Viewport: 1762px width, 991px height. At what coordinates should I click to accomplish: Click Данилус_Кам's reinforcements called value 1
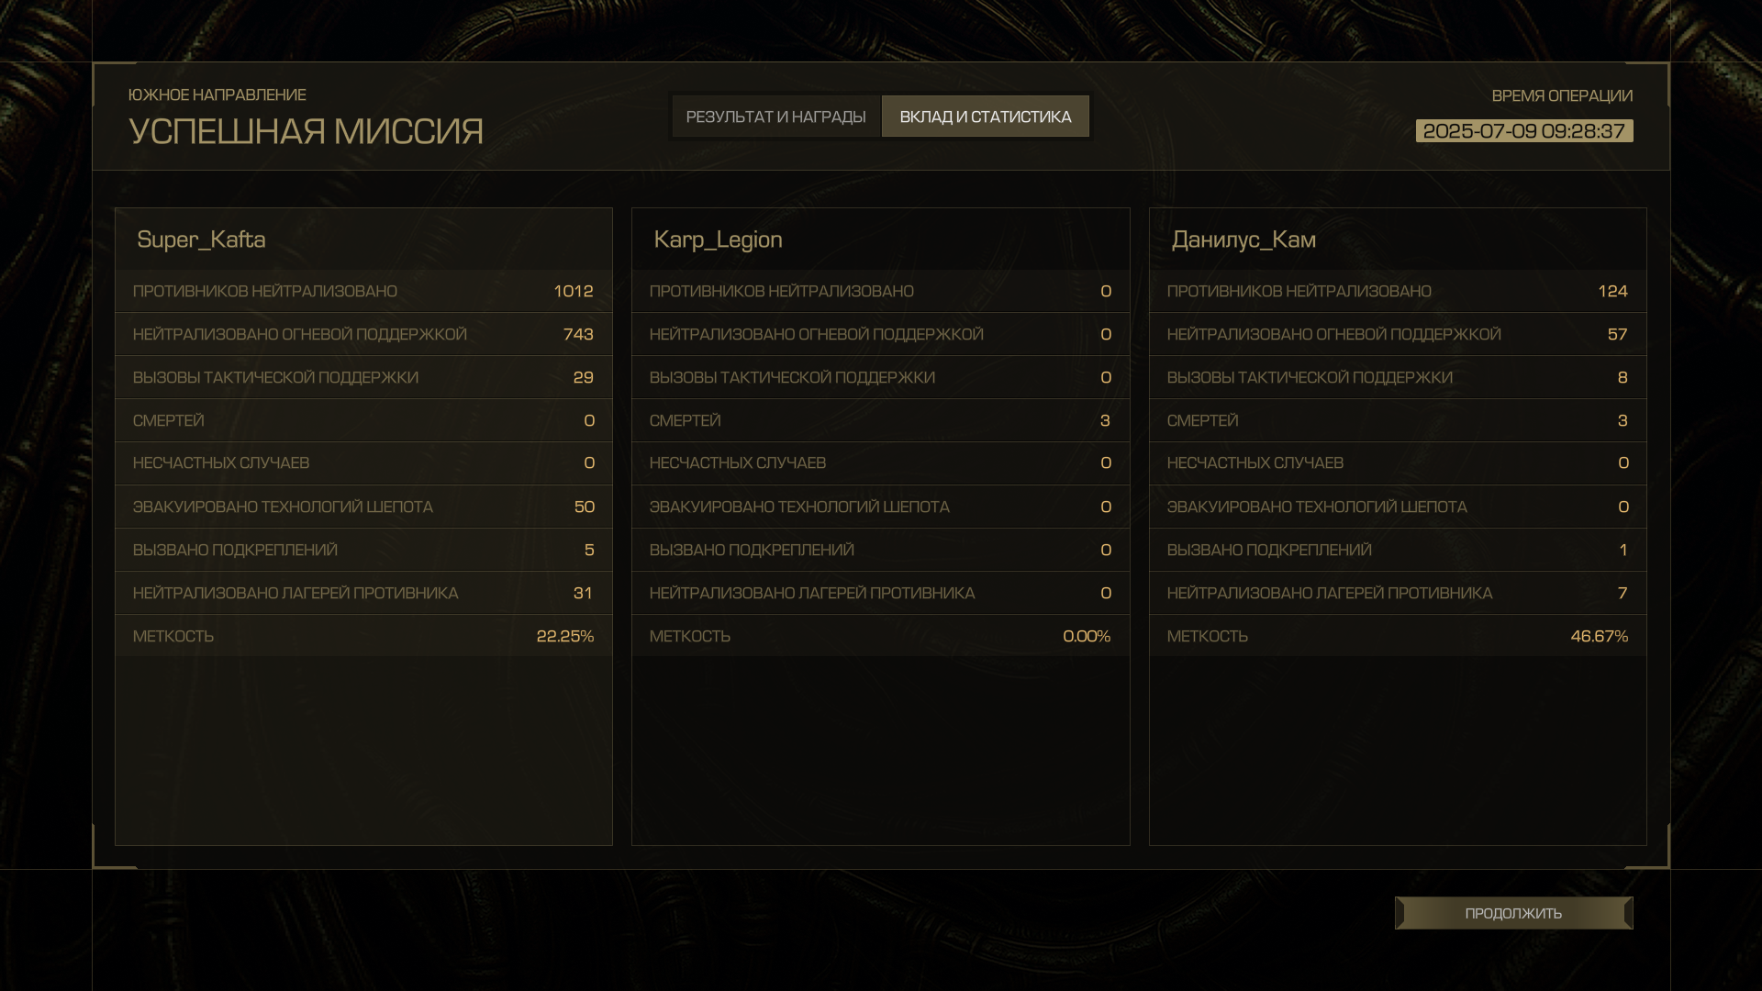pos(1623,550)
